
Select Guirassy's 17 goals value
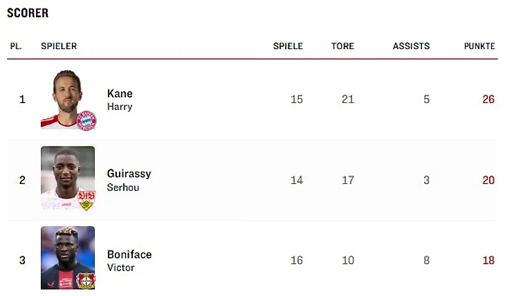[x=347, y=181]
